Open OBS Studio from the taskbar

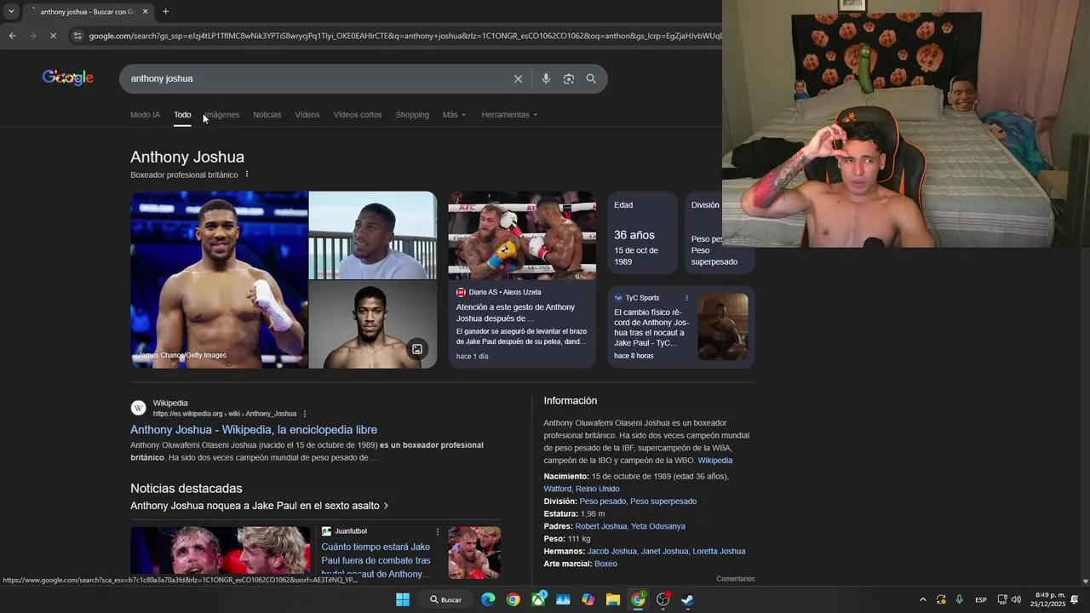point(663,599)
